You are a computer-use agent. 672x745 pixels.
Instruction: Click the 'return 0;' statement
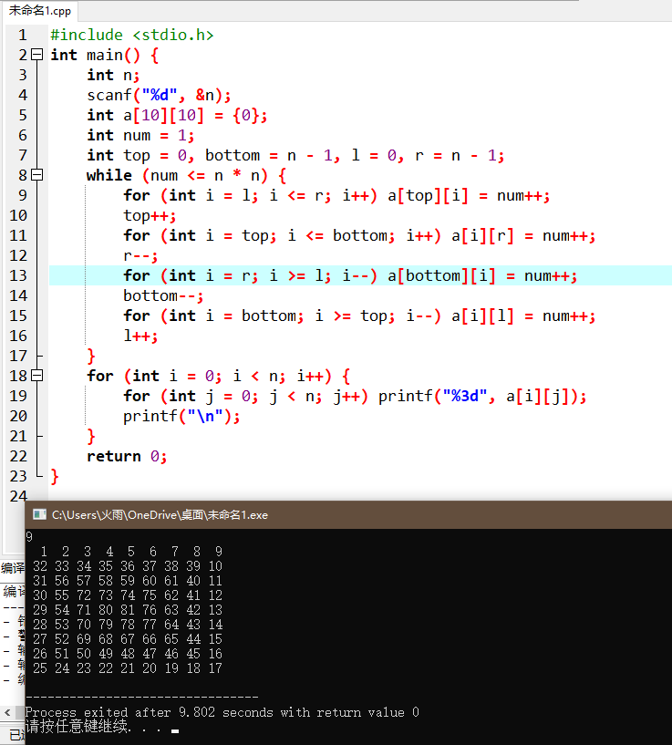(127, 456)
